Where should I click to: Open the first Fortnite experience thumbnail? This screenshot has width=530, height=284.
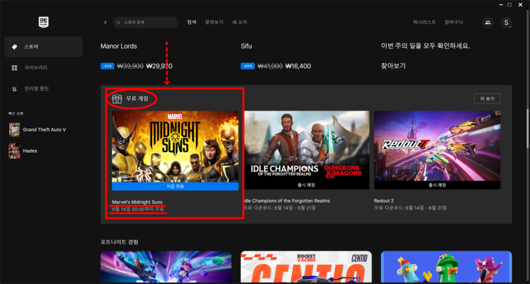click(x=166, y=268)
